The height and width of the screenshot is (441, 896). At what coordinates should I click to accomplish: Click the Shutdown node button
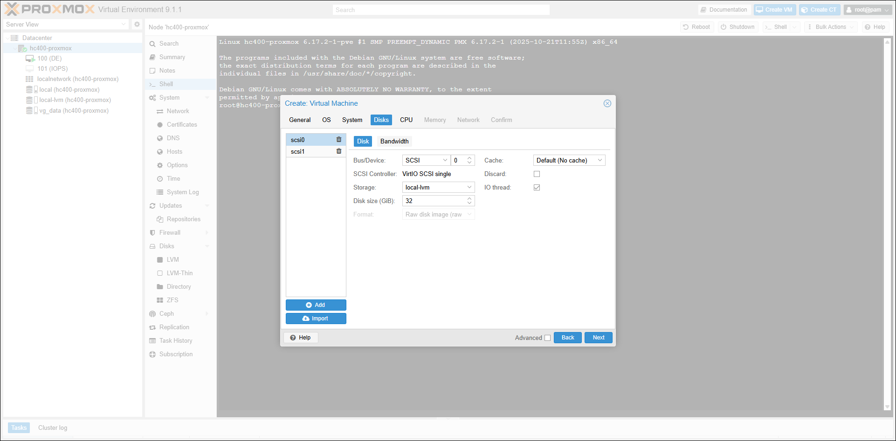(737, 27)
